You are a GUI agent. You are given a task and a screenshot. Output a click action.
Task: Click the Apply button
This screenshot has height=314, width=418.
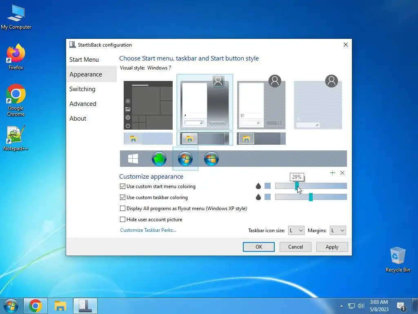[332, 247]
